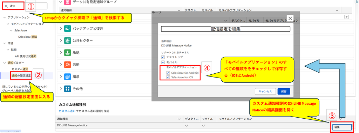Click the デスクト… column header in custom table
359x133 pixels.
191,119
